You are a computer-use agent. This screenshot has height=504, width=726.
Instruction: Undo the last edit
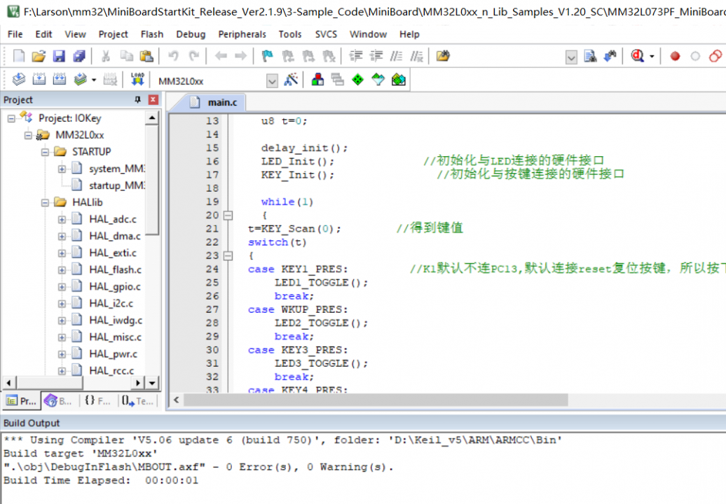(x=173, y=56)
